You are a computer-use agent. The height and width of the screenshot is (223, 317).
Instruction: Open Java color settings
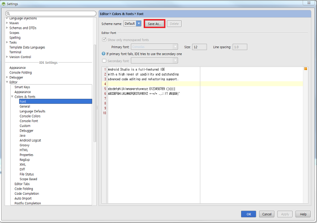point(23,135)
